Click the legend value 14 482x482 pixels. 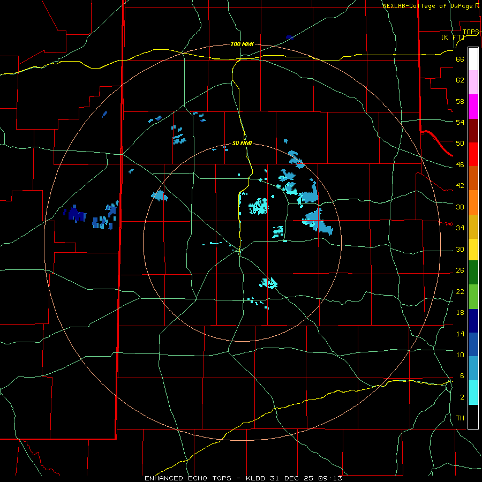[x=460, y=334]
